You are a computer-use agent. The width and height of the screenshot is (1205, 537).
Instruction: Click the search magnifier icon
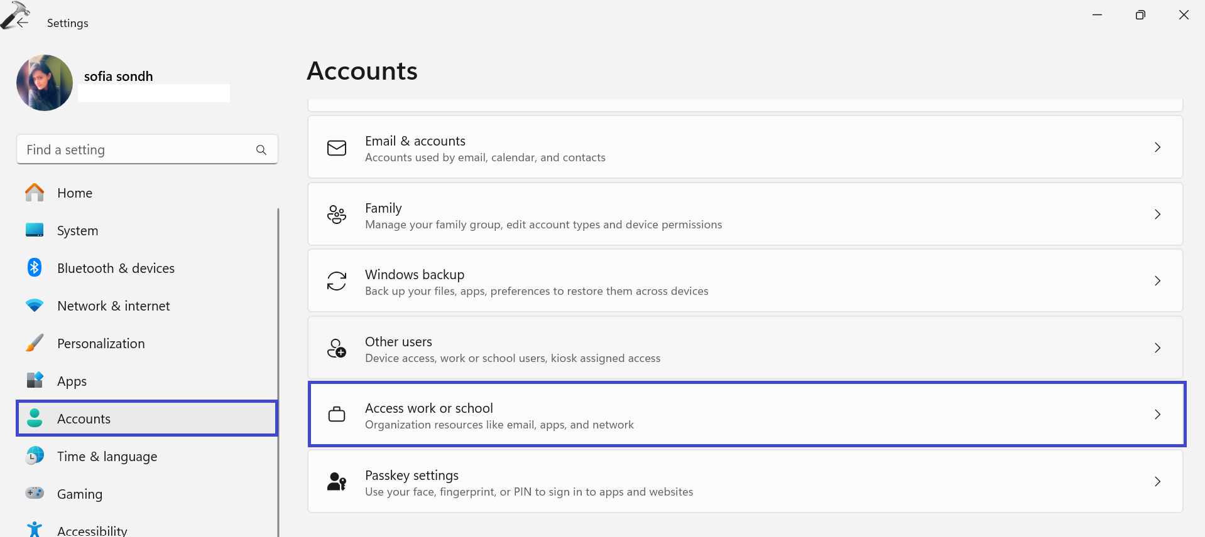click(261, 150)
